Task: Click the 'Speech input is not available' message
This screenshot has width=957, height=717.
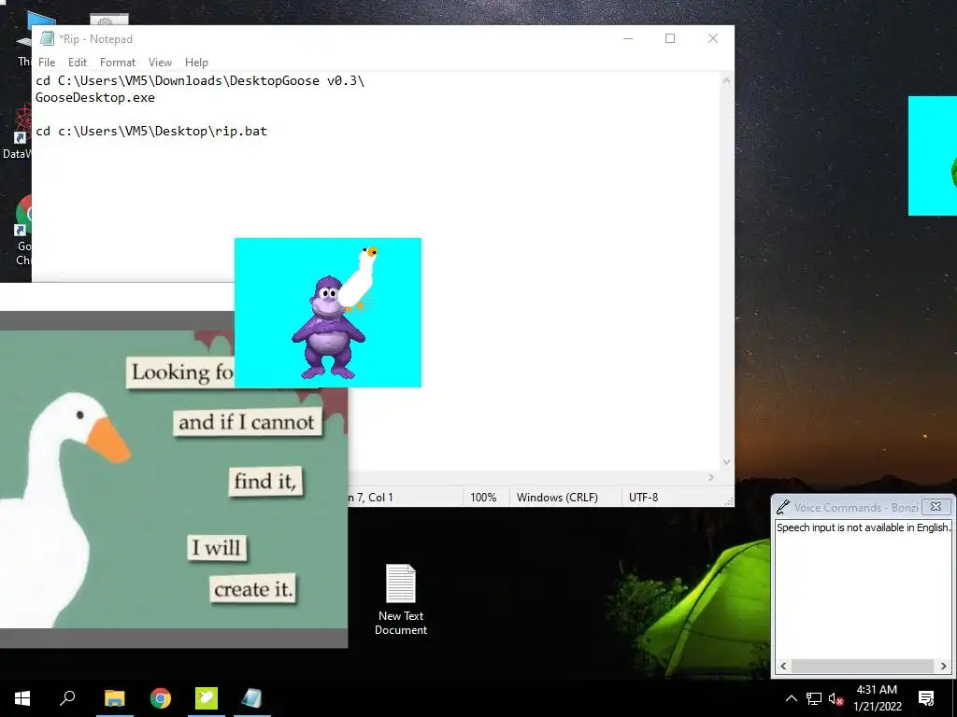Action: [864, 527]
